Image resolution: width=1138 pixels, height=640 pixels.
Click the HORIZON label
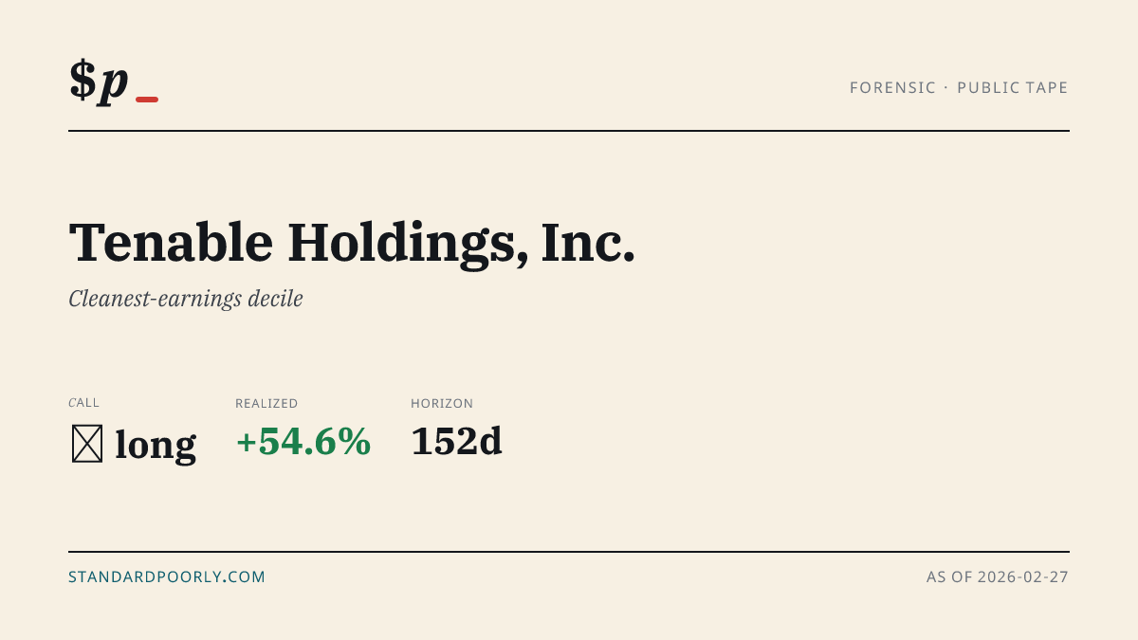(x=442, y=403)
